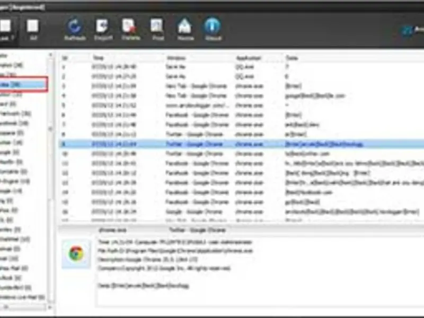Sort by the Window column header
This screenshot has height=318, width=424.
pyautogui.click(x=176, y=58)
